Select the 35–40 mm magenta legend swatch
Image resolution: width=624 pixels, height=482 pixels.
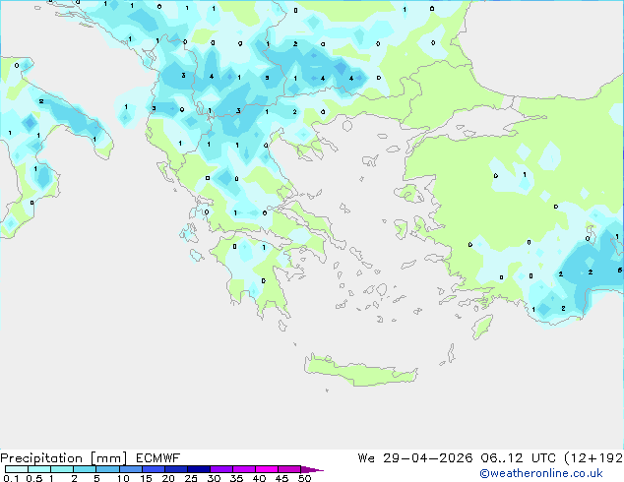244,469
